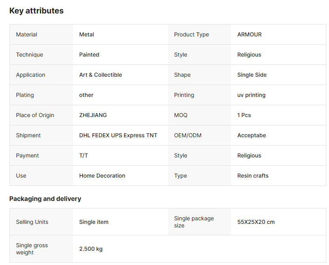329x265 pixels.
Task: Click the Key attributes heading
Action: (36, 11)
